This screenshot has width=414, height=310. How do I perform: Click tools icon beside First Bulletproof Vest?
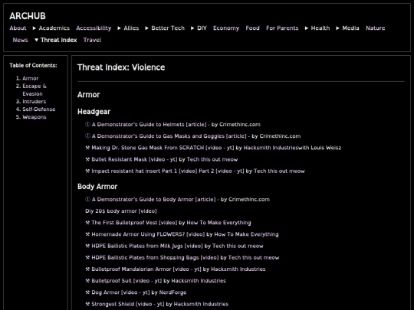[x=87, y=223]
